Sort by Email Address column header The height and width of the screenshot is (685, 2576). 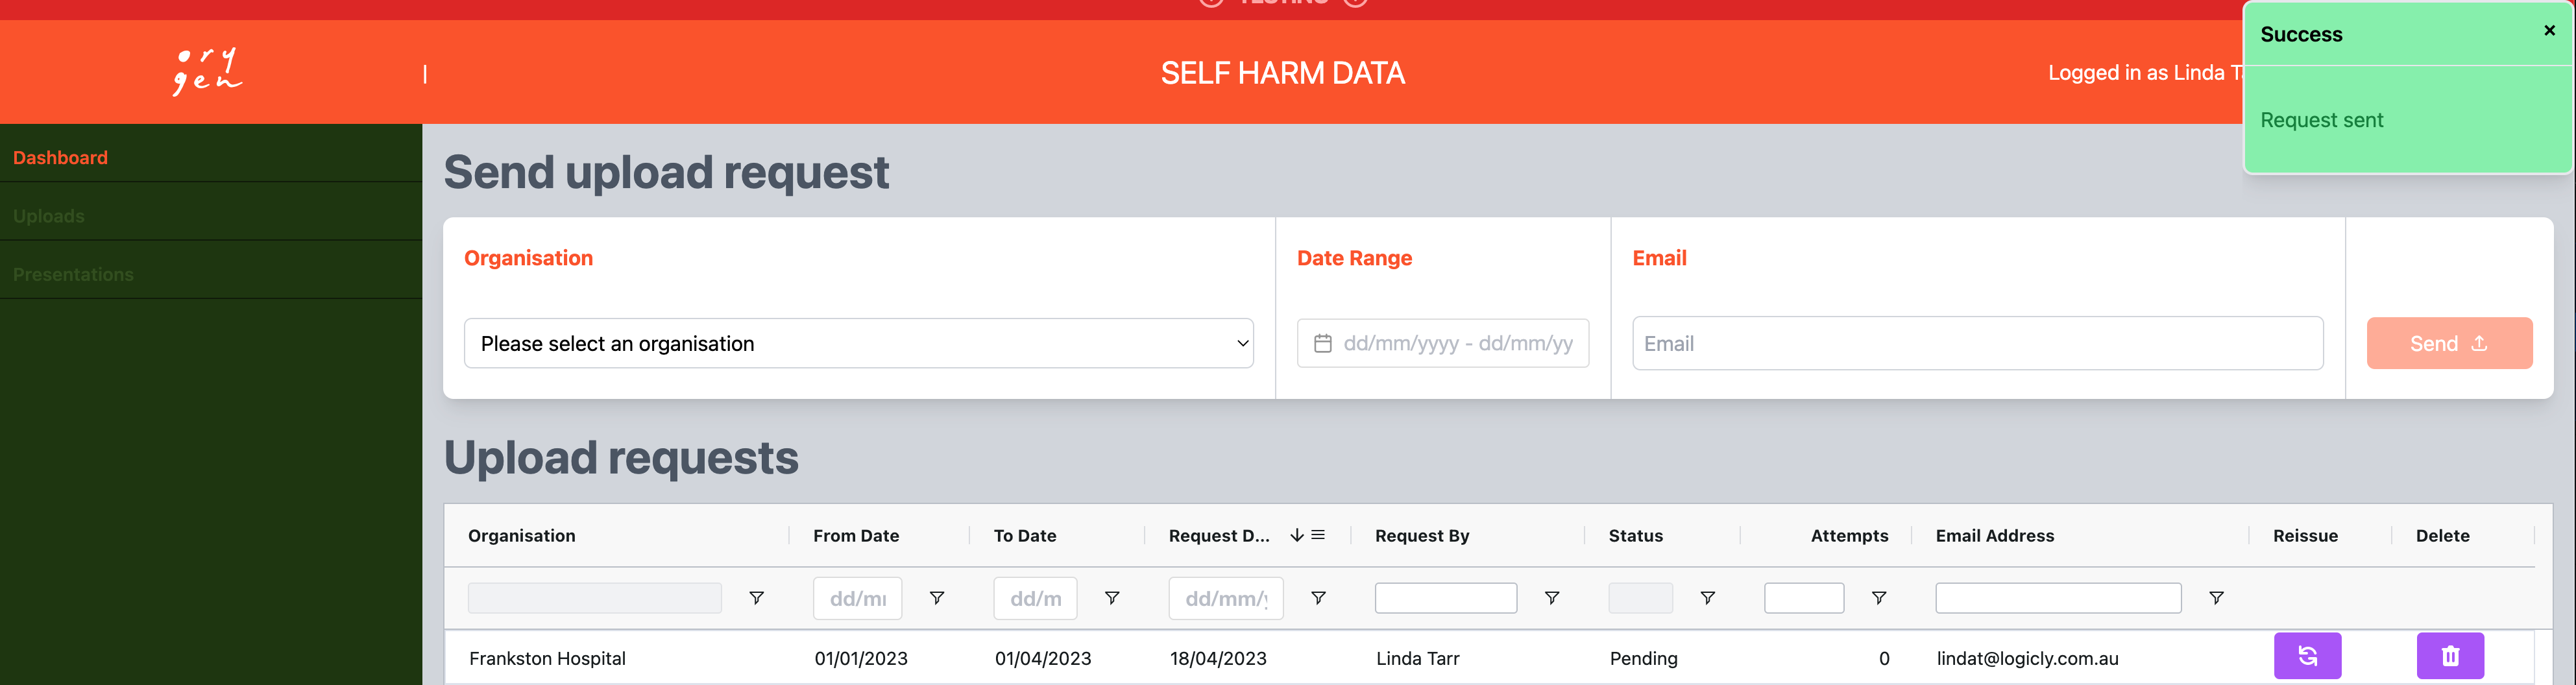1994,536
